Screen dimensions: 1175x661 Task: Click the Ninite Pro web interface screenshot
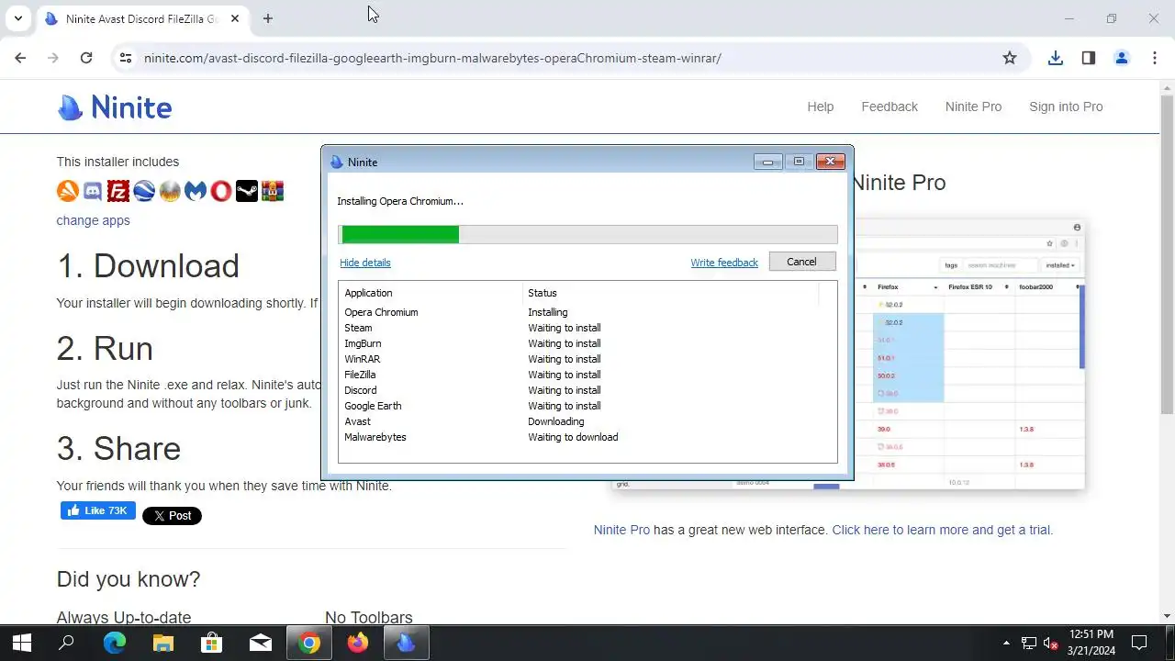pyautogui.click(x=968, y=353)
